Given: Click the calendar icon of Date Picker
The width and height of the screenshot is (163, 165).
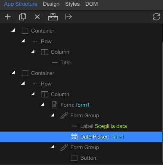Looking at the screenshot, I should [x=74, y=137].
